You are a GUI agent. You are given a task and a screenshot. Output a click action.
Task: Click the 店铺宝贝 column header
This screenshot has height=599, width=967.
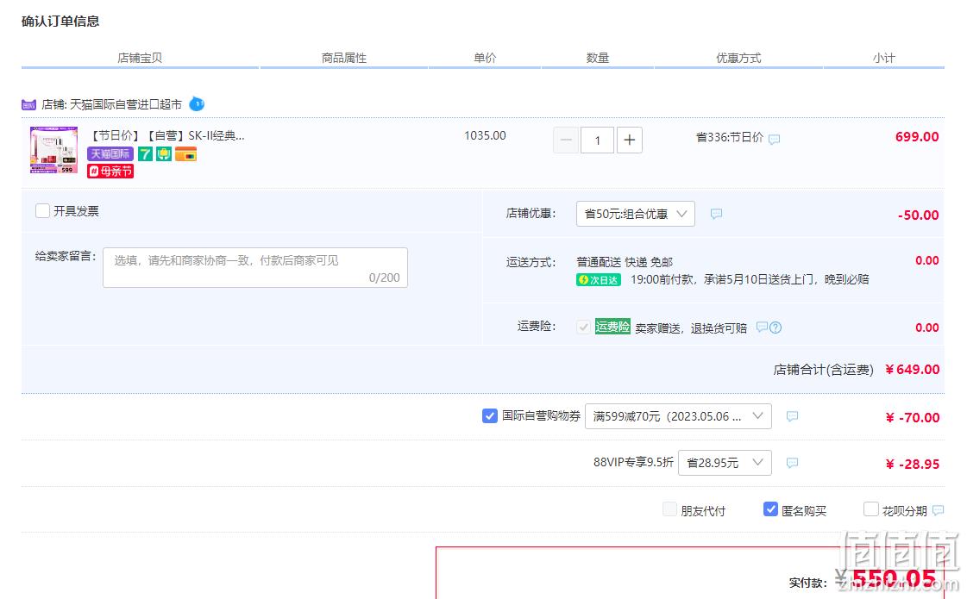140,58
